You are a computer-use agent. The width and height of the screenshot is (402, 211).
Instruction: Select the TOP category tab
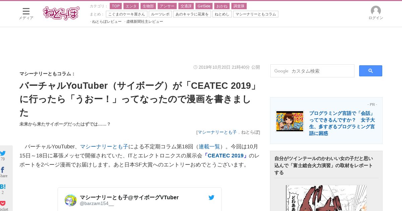point(116,6)
